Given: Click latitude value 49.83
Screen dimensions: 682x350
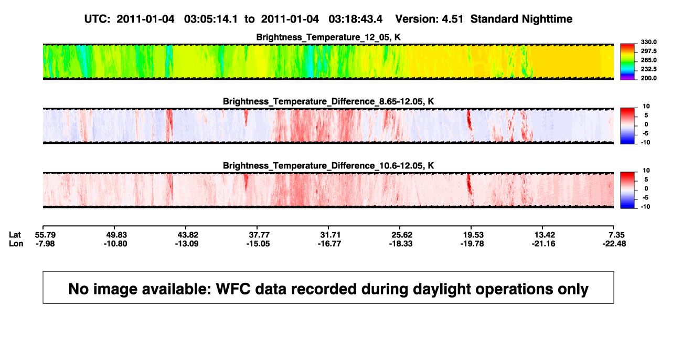Looking at the screenshot, I should [x=115, y=235].
